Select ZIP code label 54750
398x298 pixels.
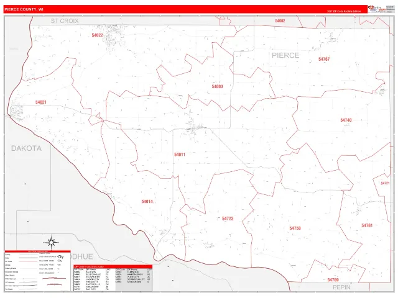(295, 228)
